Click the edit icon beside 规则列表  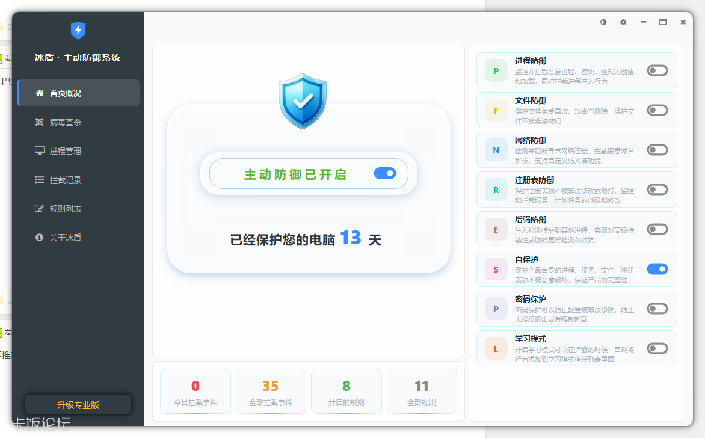pyautogui.click(x=40, y=209)
